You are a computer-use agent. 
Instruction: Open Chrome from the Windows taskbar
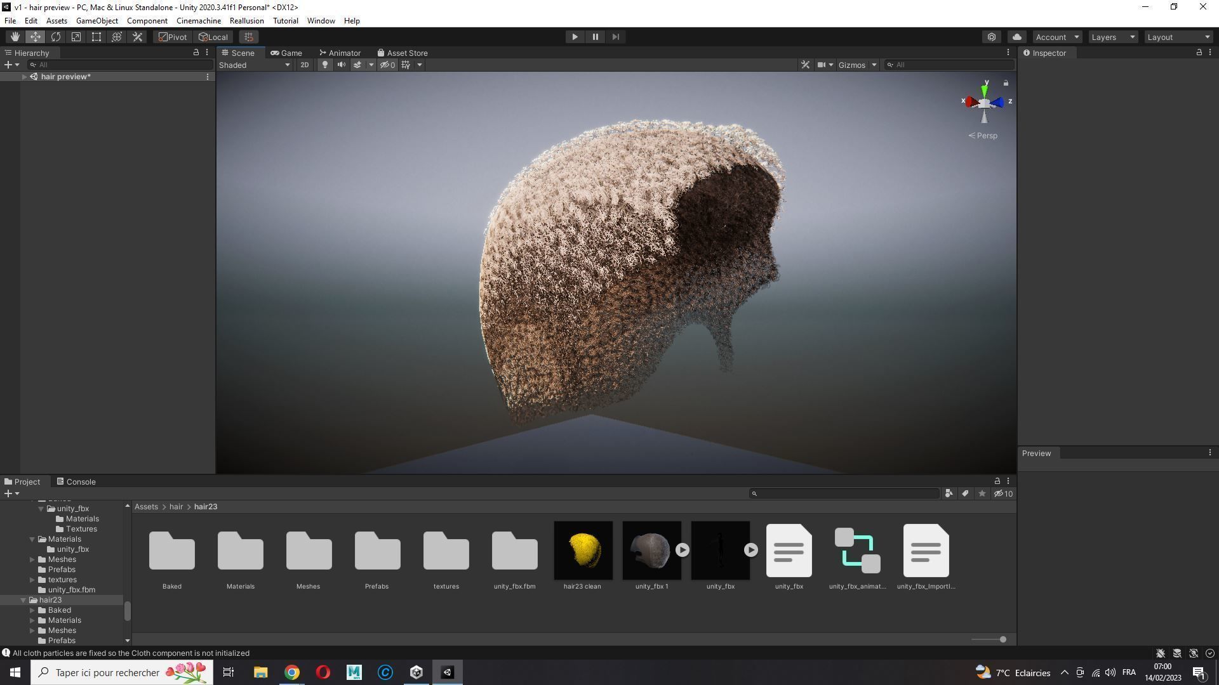[x=291, y=672]
